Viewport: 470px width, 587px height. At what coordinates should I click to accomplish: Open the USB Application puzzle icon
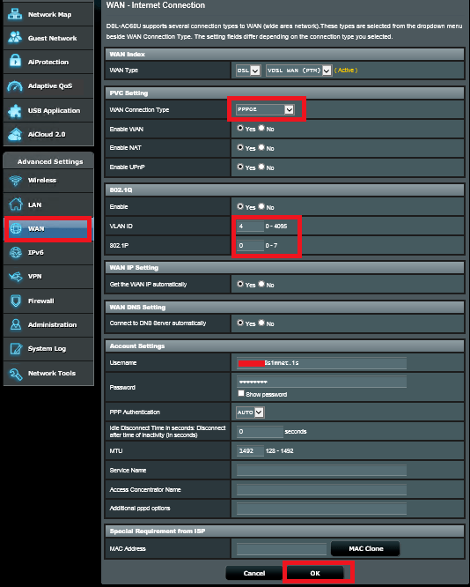pos(15,111)
